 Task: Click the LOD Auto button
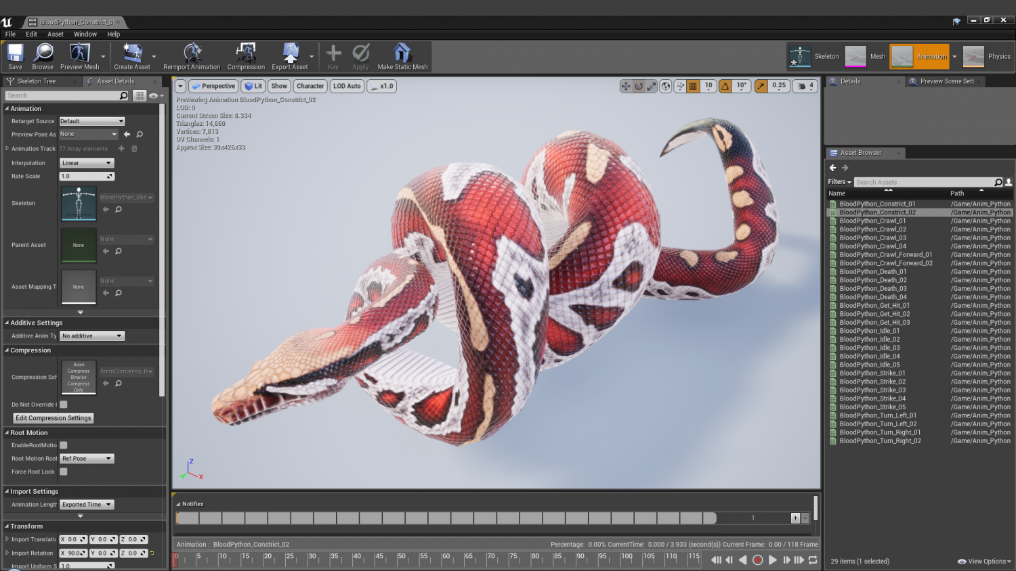click(x=347, y=86)
